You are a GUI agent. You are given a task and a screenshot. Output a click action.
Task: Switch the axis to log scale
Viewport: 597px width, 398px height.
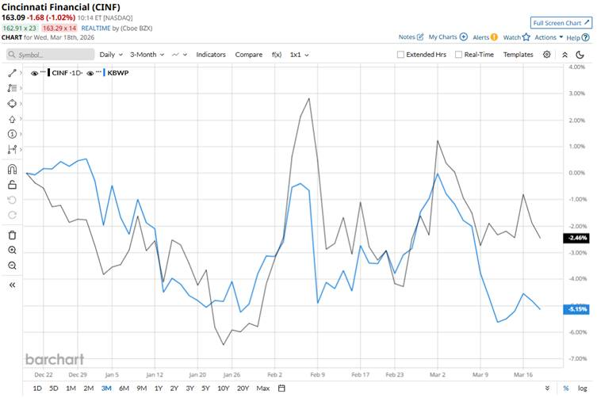(582, 388)
